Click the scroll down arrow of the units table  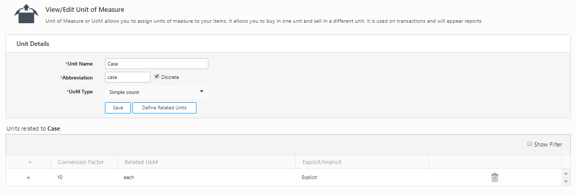(x=566, y=182)
